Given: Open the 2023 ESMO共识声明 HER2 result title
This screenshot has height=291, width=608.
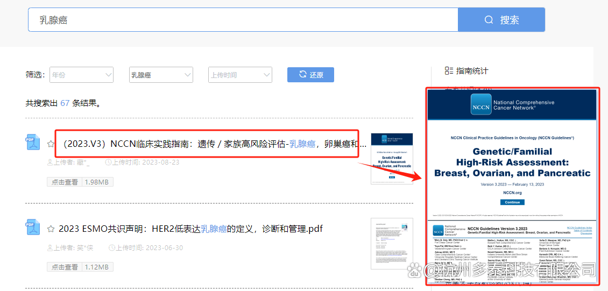Looking at the screenshot, I should tap(190, 229).
